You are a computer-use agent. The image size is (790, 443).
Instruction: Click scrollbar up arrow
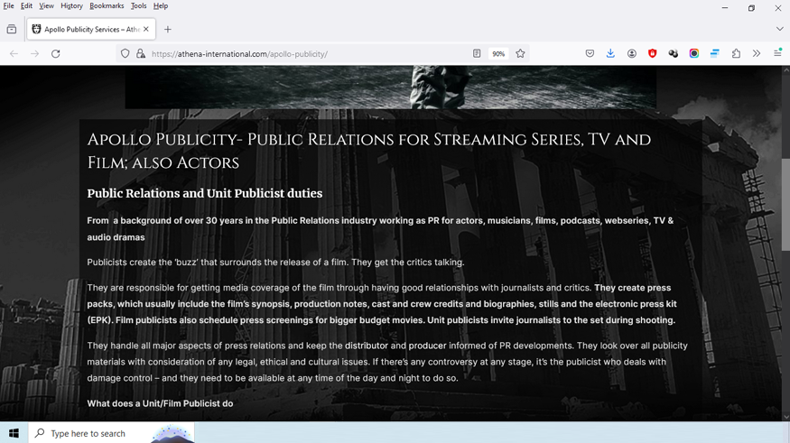tap(785, 70)
